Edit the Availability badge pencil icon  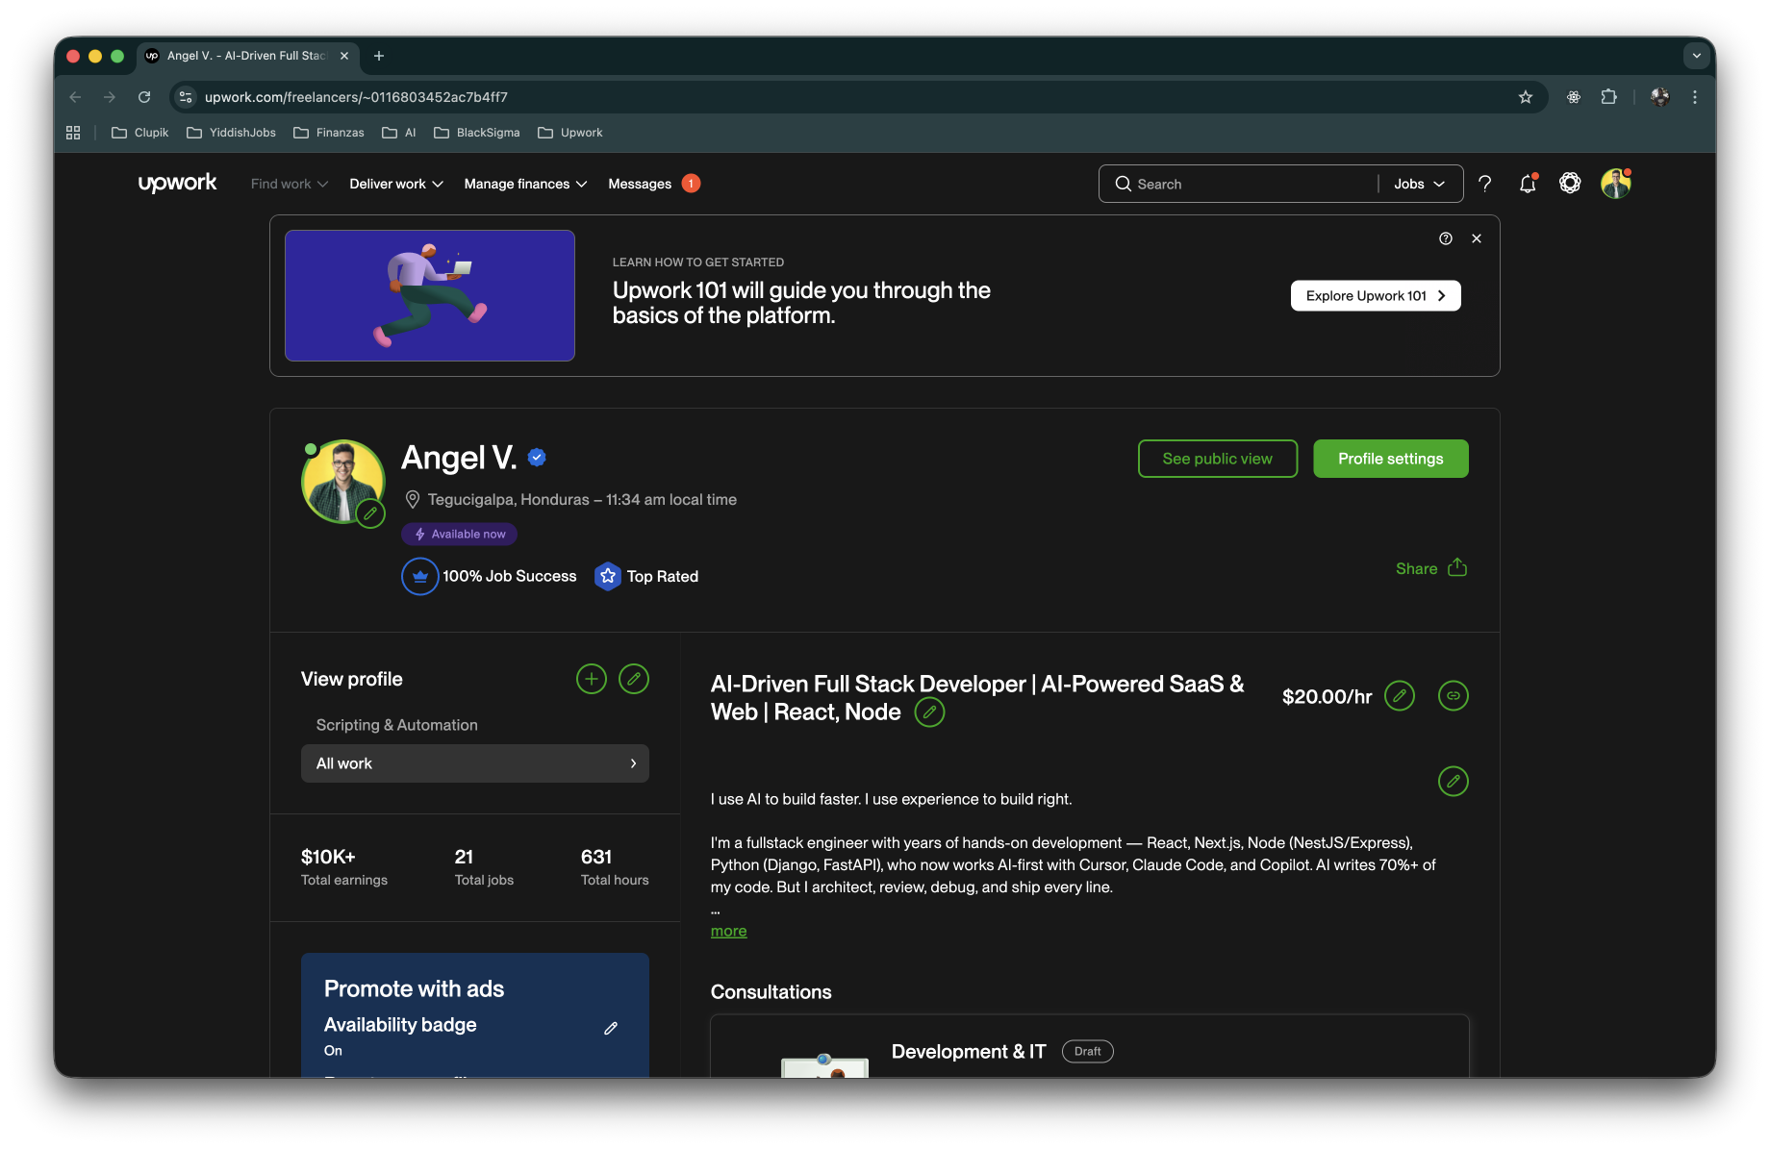[611, 1028]
